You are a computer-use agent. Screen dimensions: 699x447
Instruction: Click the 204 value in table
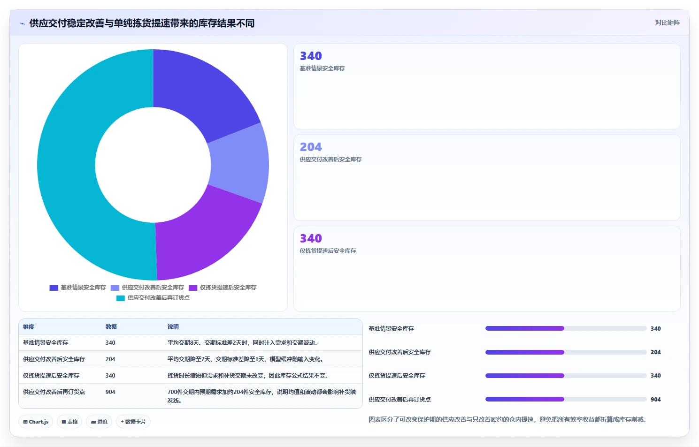[x=110, y=359]
